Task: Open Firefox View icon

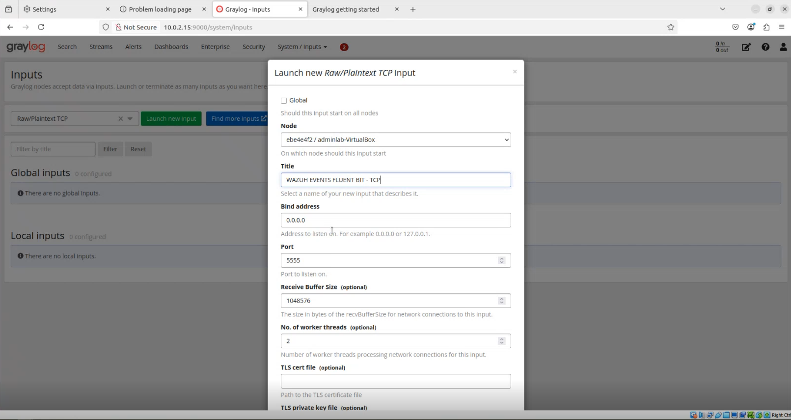Action: (x=8, y=9)
